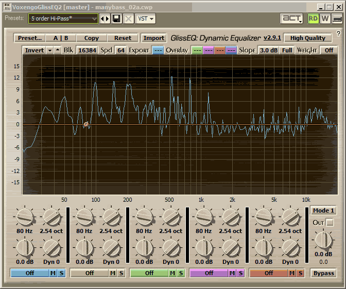Click the keyboard icon in the host toolbar

[337, 19]
